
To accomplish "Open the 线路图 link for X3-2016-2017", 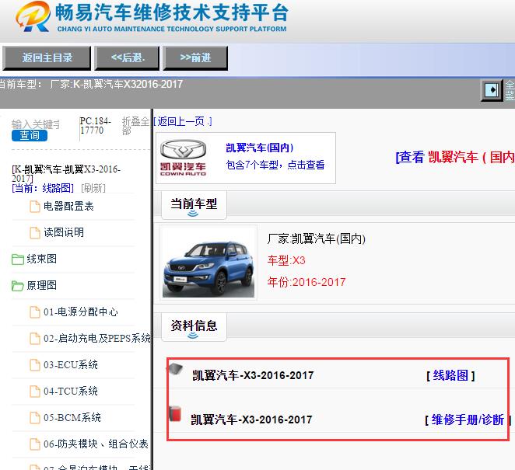I will [450, 375].
